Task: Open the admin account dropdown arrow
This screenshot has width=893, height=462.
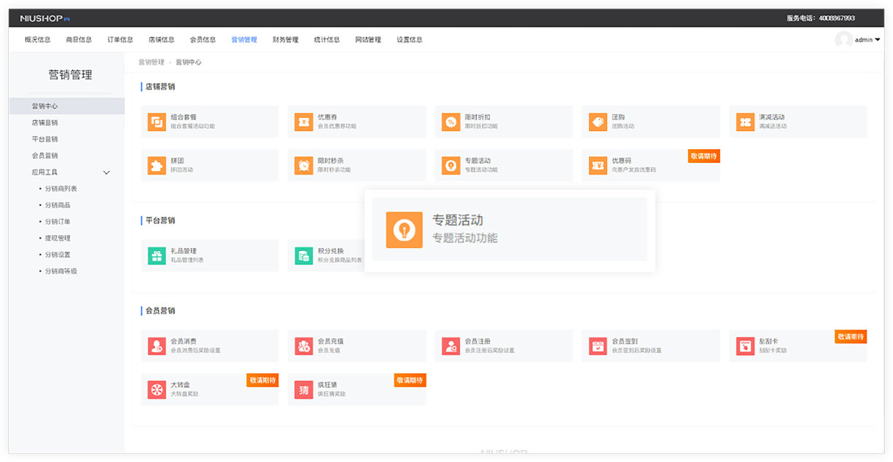Action: (878, 40)
